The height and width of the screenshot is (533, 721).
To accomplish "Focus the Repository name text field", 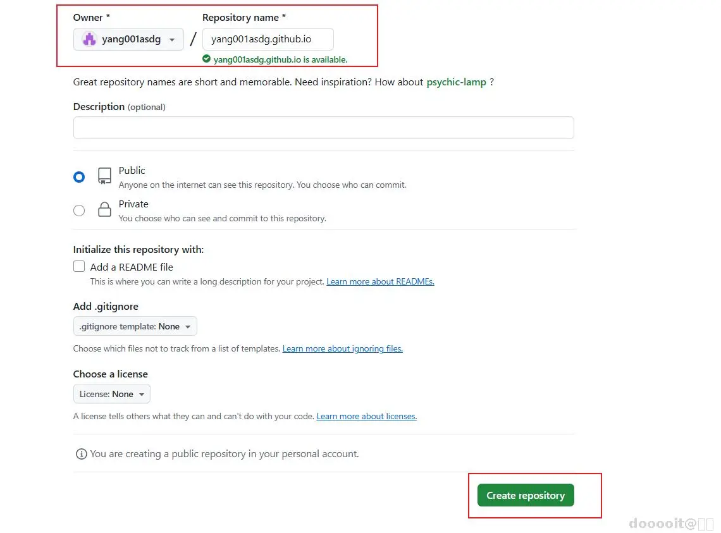I will coord(268,39).
